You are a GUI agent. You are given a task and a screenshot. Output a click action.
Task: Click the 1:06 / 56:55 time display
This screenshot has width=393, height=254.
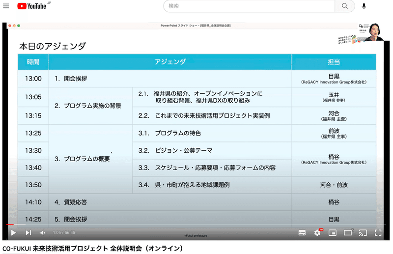64,233
